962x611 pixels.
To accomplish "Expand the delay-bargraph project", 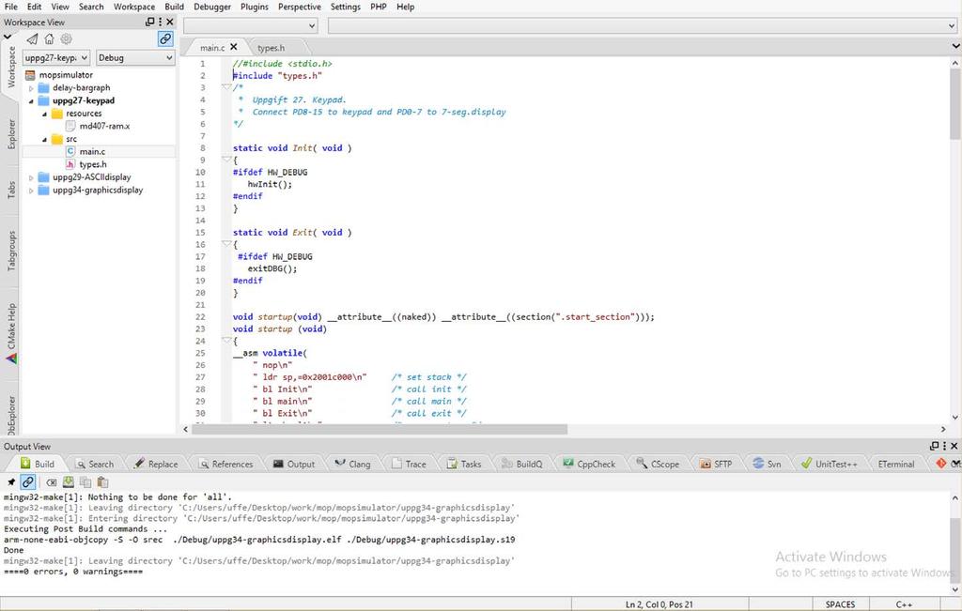I will tap(31, 88).
